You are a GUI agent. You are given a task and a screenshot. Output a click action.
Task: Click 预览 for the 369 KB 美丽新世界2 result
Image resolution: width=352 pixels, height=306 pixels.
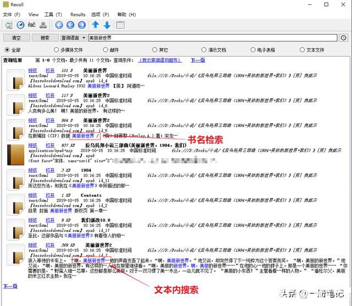pos(32,245)
